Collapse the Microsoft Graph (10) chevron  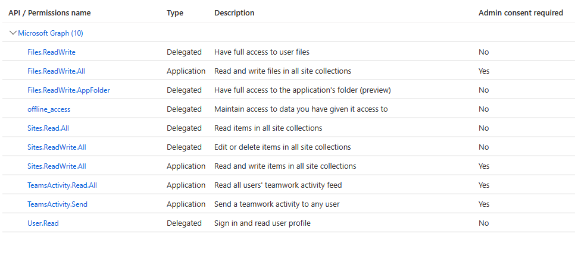click(13, 33)
